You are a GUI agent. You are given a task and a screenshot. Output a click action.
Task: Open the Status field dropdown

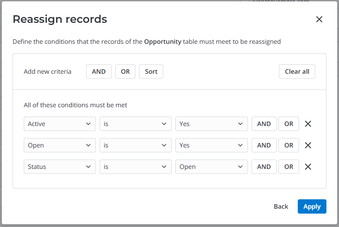point(60,167)
